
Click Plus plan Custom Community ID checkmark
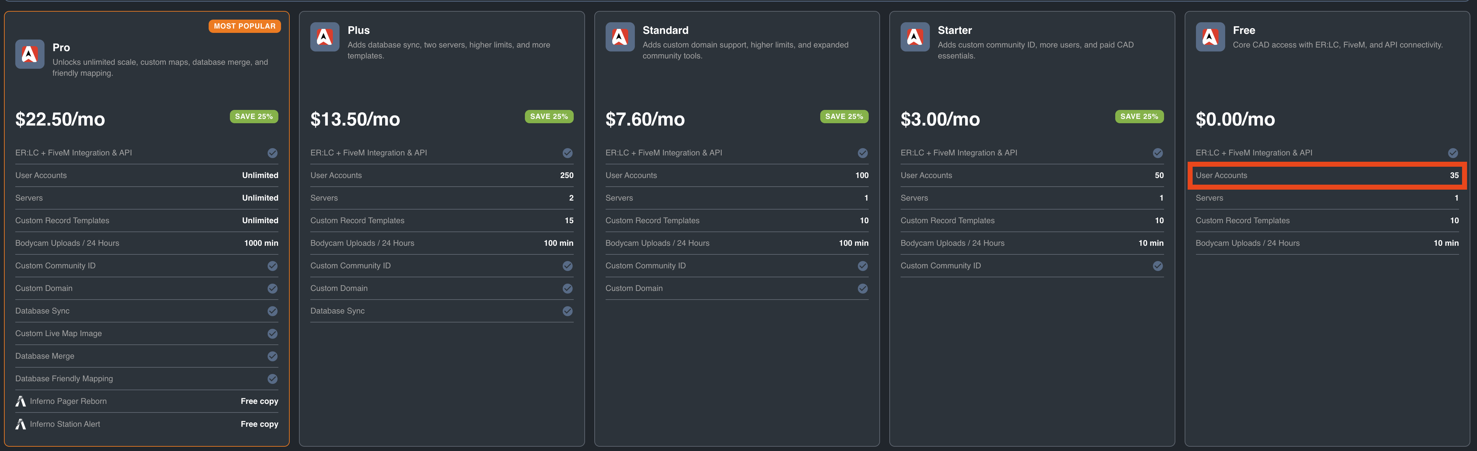point(568,266)
